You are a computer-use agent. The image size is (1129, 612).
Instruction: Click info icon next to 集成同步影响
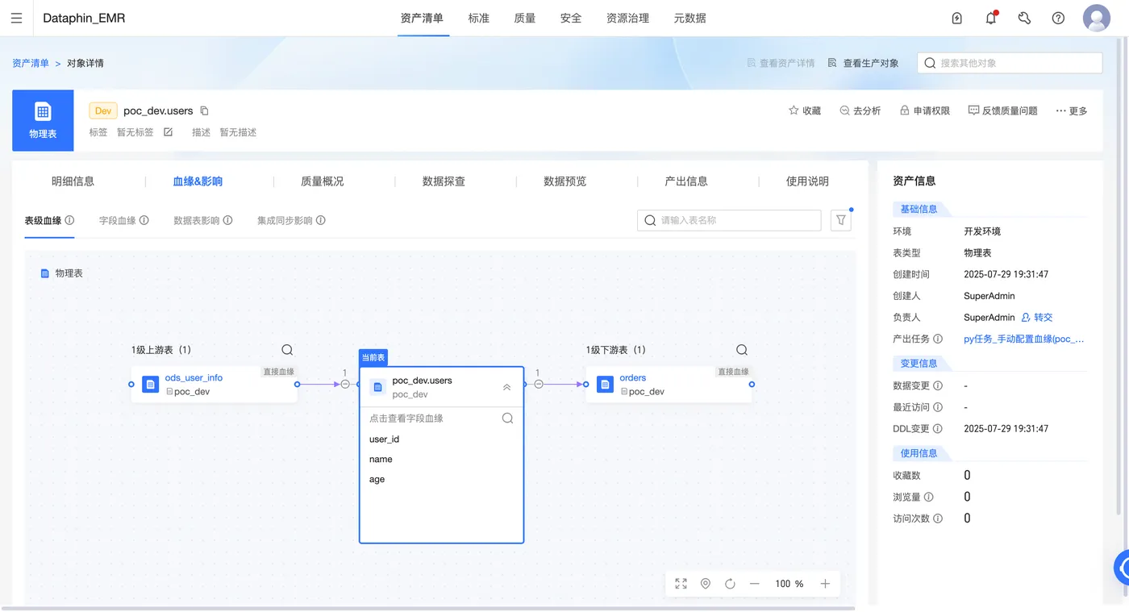click(320, 220)
